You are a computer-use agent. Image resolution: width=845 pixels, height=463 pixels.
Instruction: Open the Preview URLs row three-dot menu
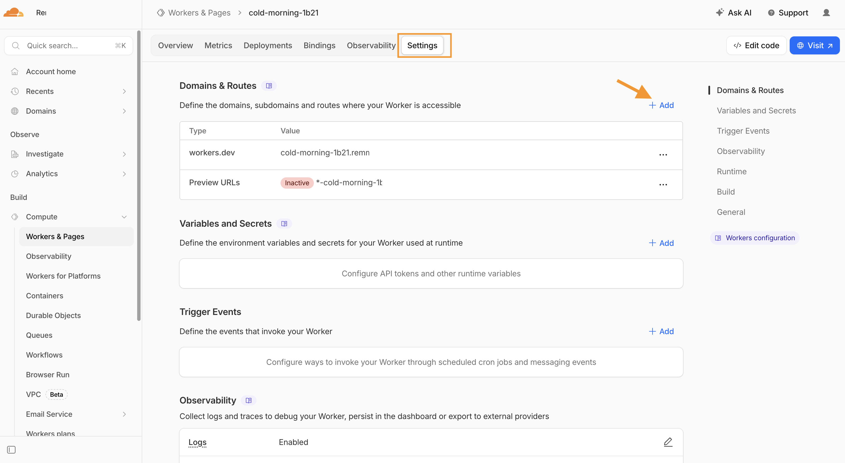(663, 184)
